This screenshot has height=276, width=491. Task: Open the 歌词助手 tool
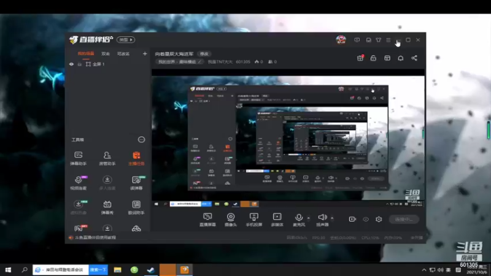pos(136,207)
